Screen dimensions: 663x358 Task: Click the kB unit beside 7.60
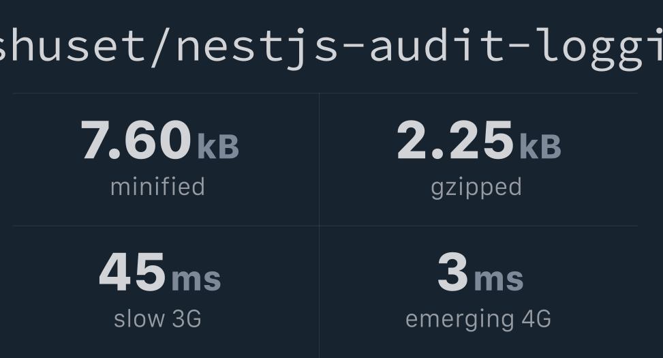point(218,147)
